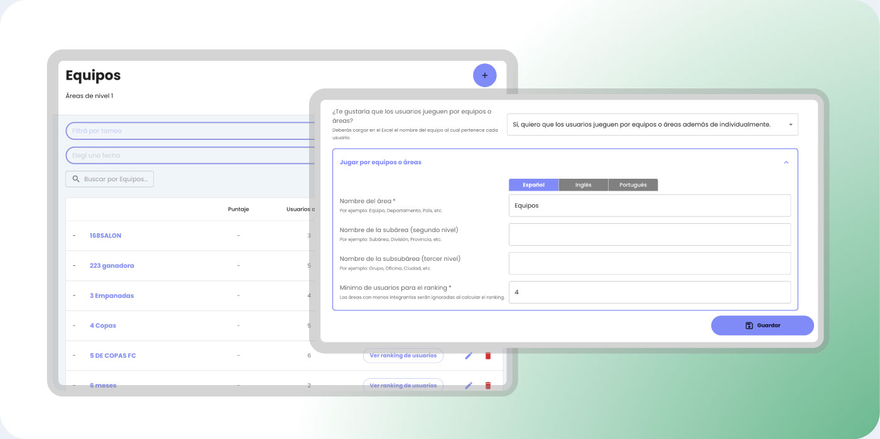
Task: Choose the Español language tab
Action: [x=533, y=185]
